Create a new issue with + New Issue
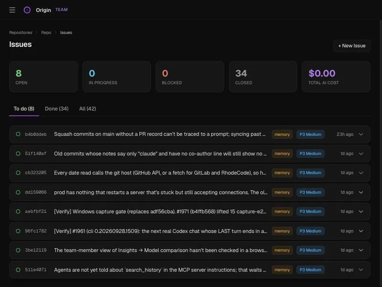This screenshot has width=382, height=287. (x=352, y=46)
